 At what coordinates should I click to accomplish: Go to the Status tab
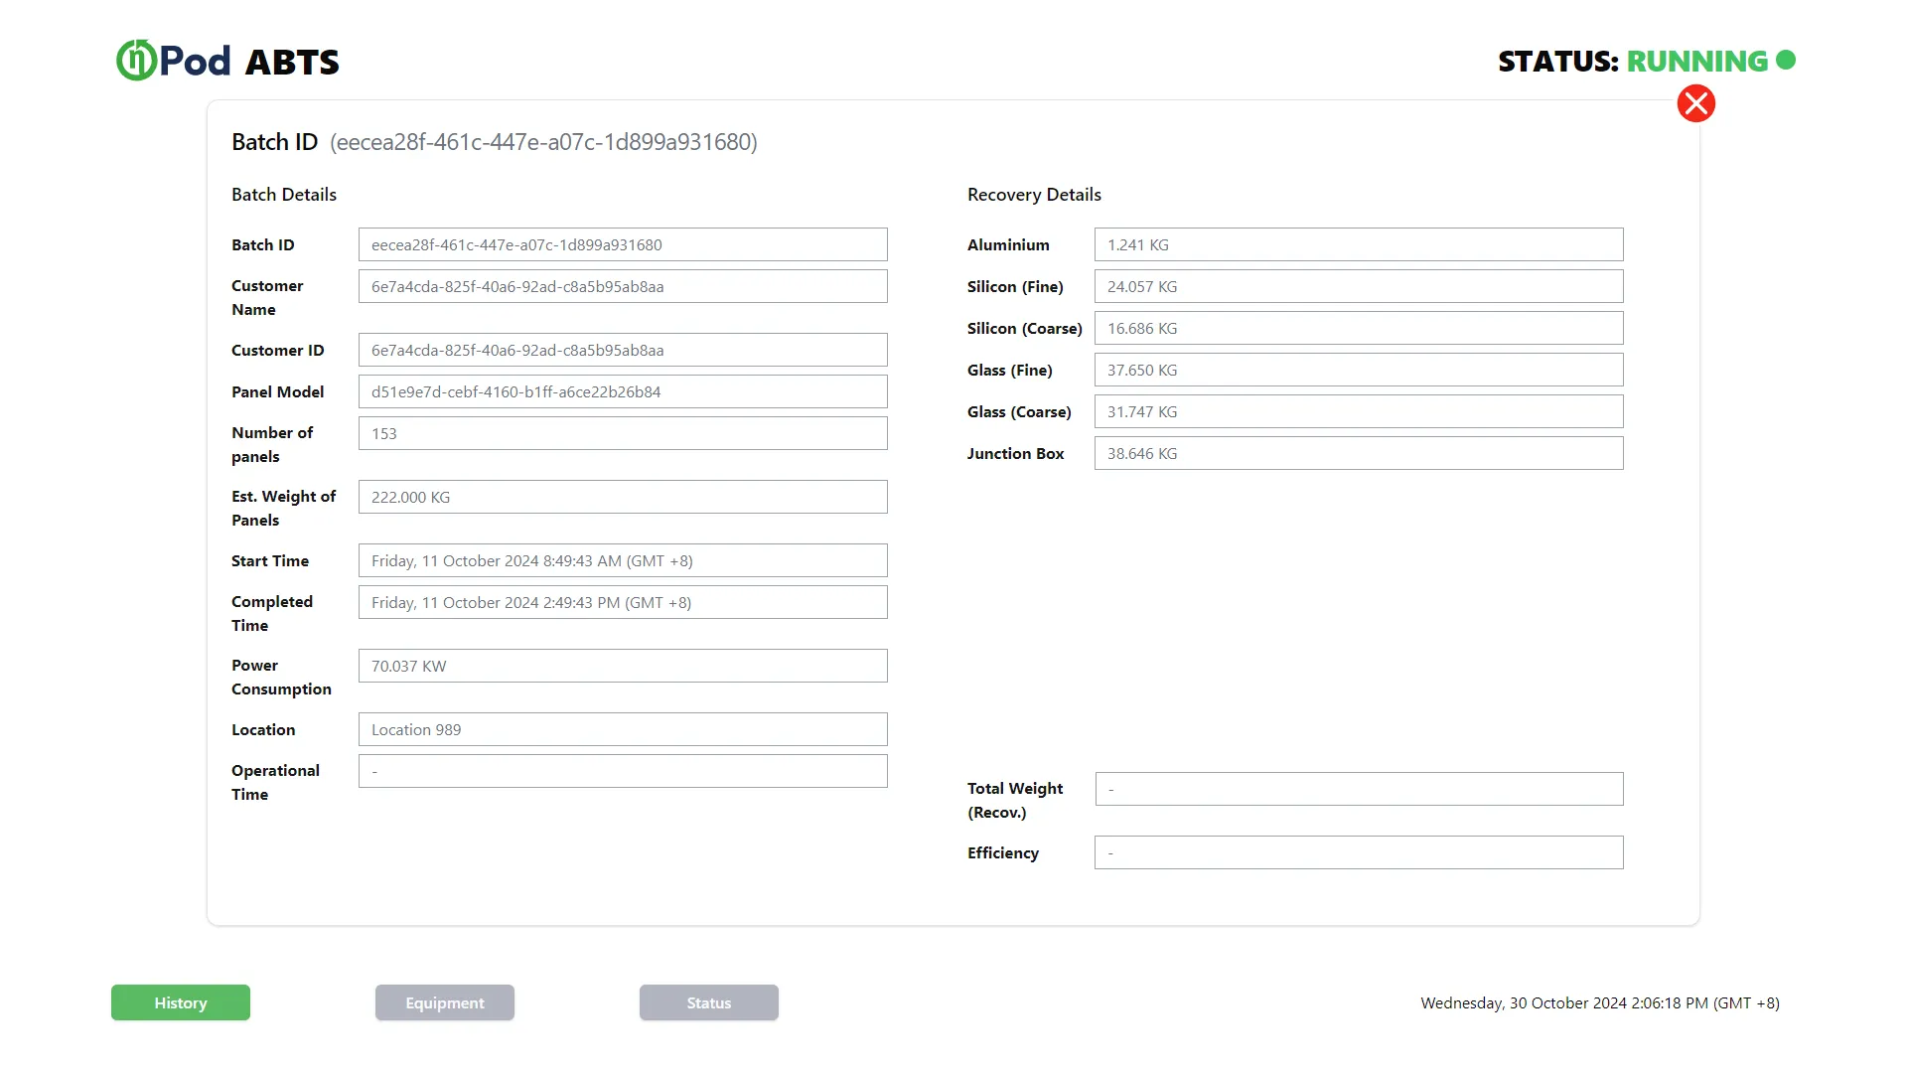coord(709,1002)
